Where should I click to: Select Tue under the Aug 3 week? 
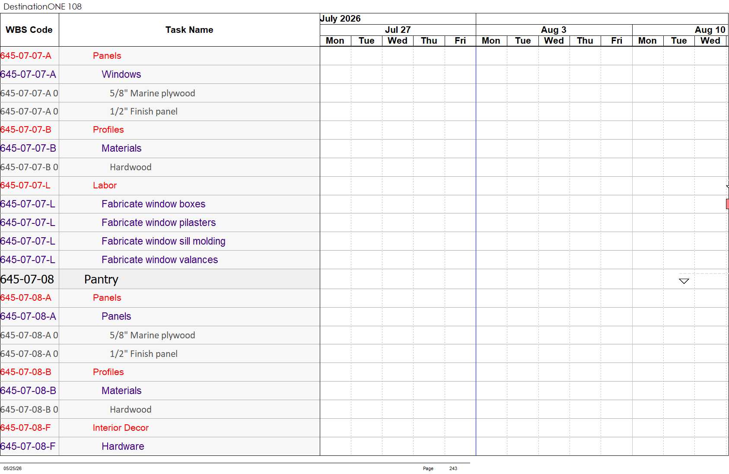pos(523,41)
